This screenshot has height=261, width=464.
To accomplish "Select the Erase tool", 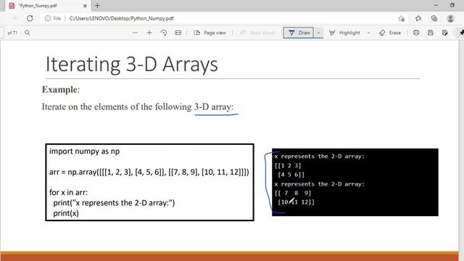I will point(390,33).
